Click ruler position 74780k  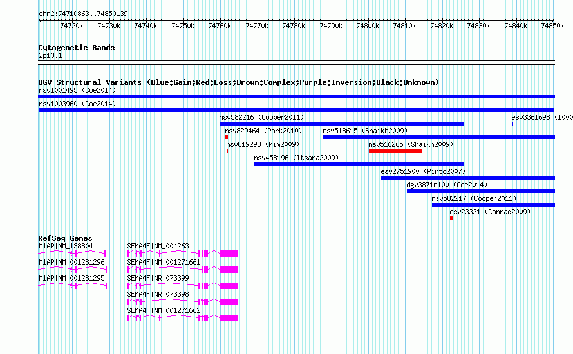[294, 26]
